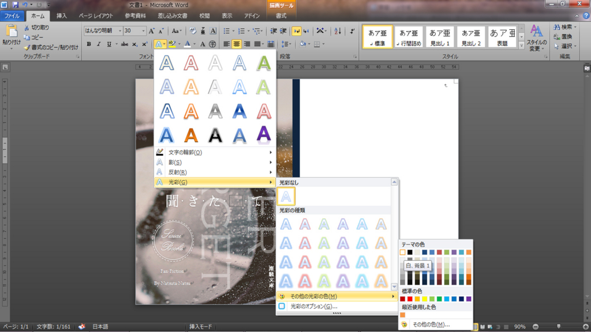Click the Undo icon in quick access toolbar
591x332 pixels.
click(x=25, y=5)
